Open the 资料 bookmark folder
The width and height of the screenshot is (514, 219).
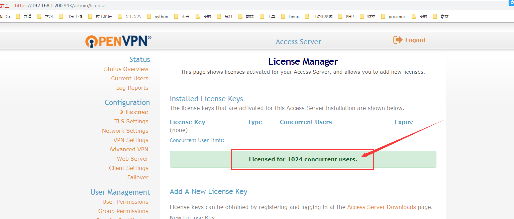pyautogui.click(x=225, y=16)
